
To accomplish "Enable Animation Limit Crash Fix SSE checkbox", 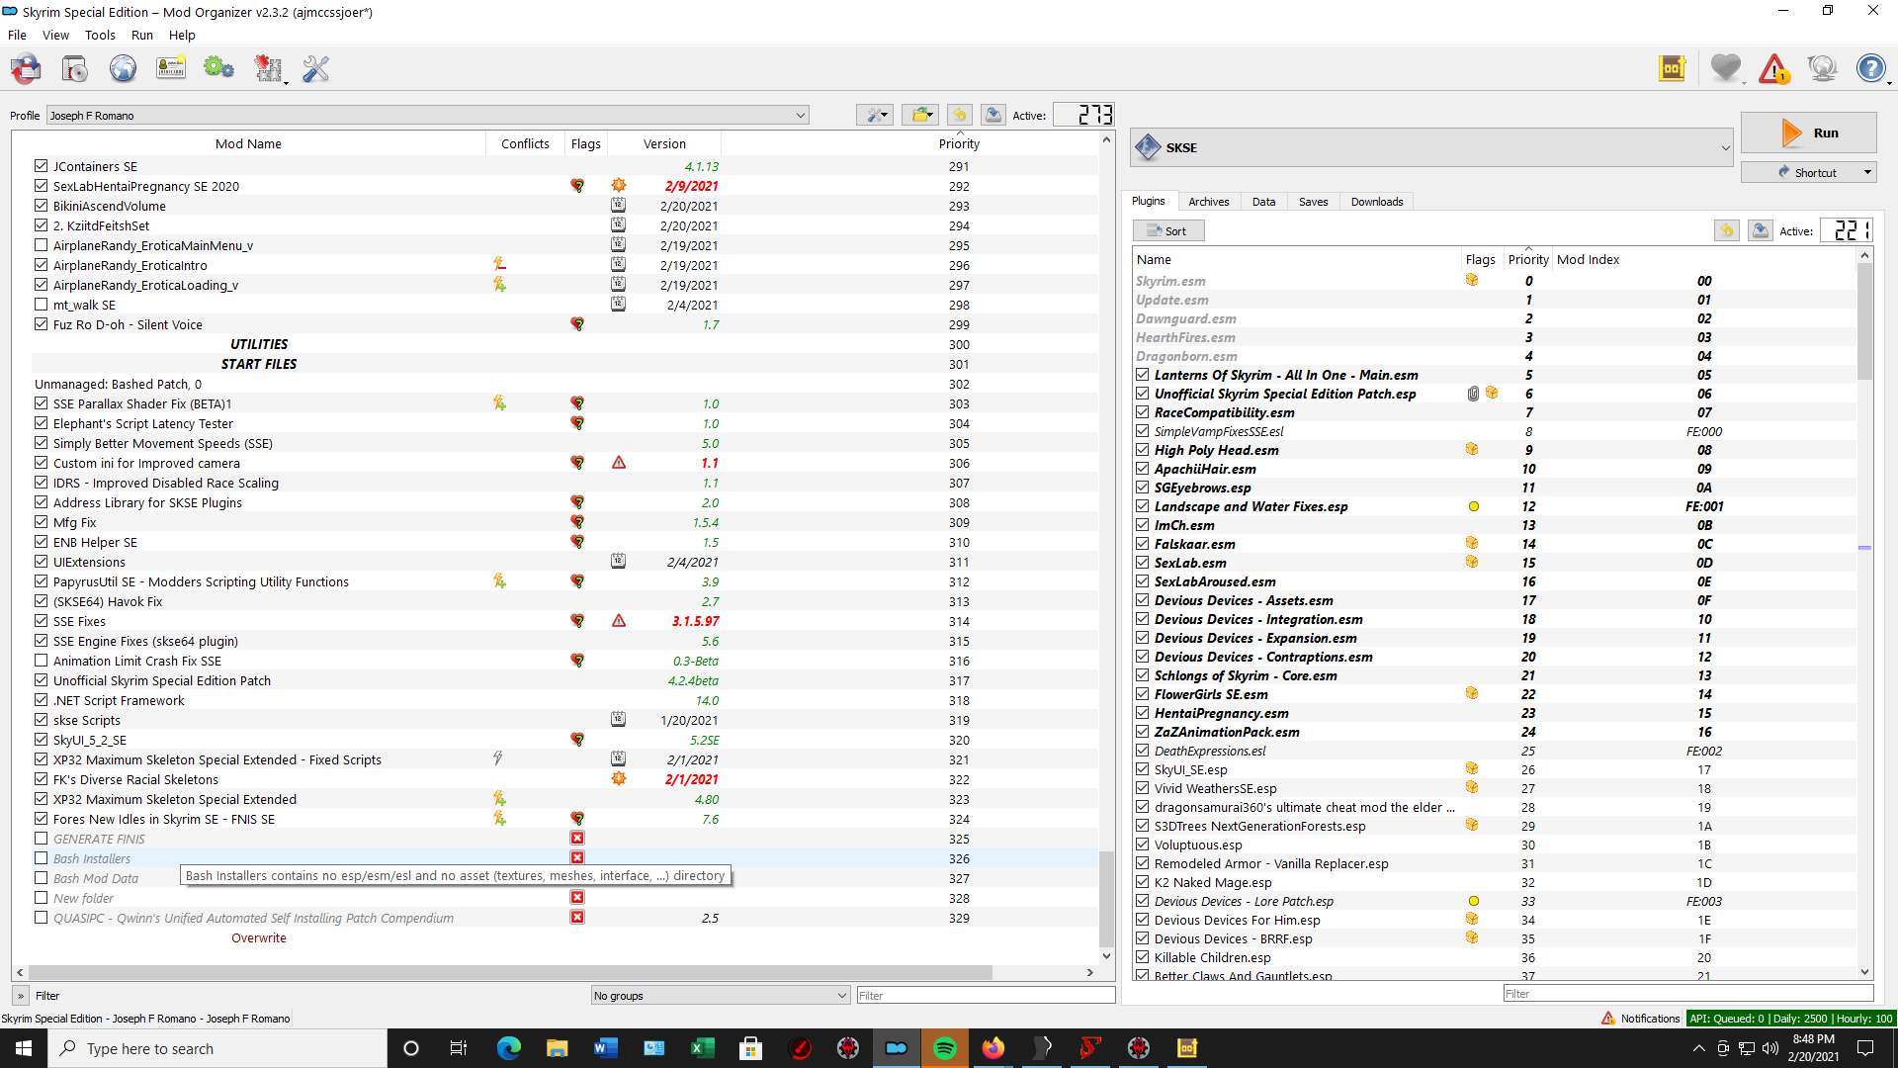I will [41, 661].
